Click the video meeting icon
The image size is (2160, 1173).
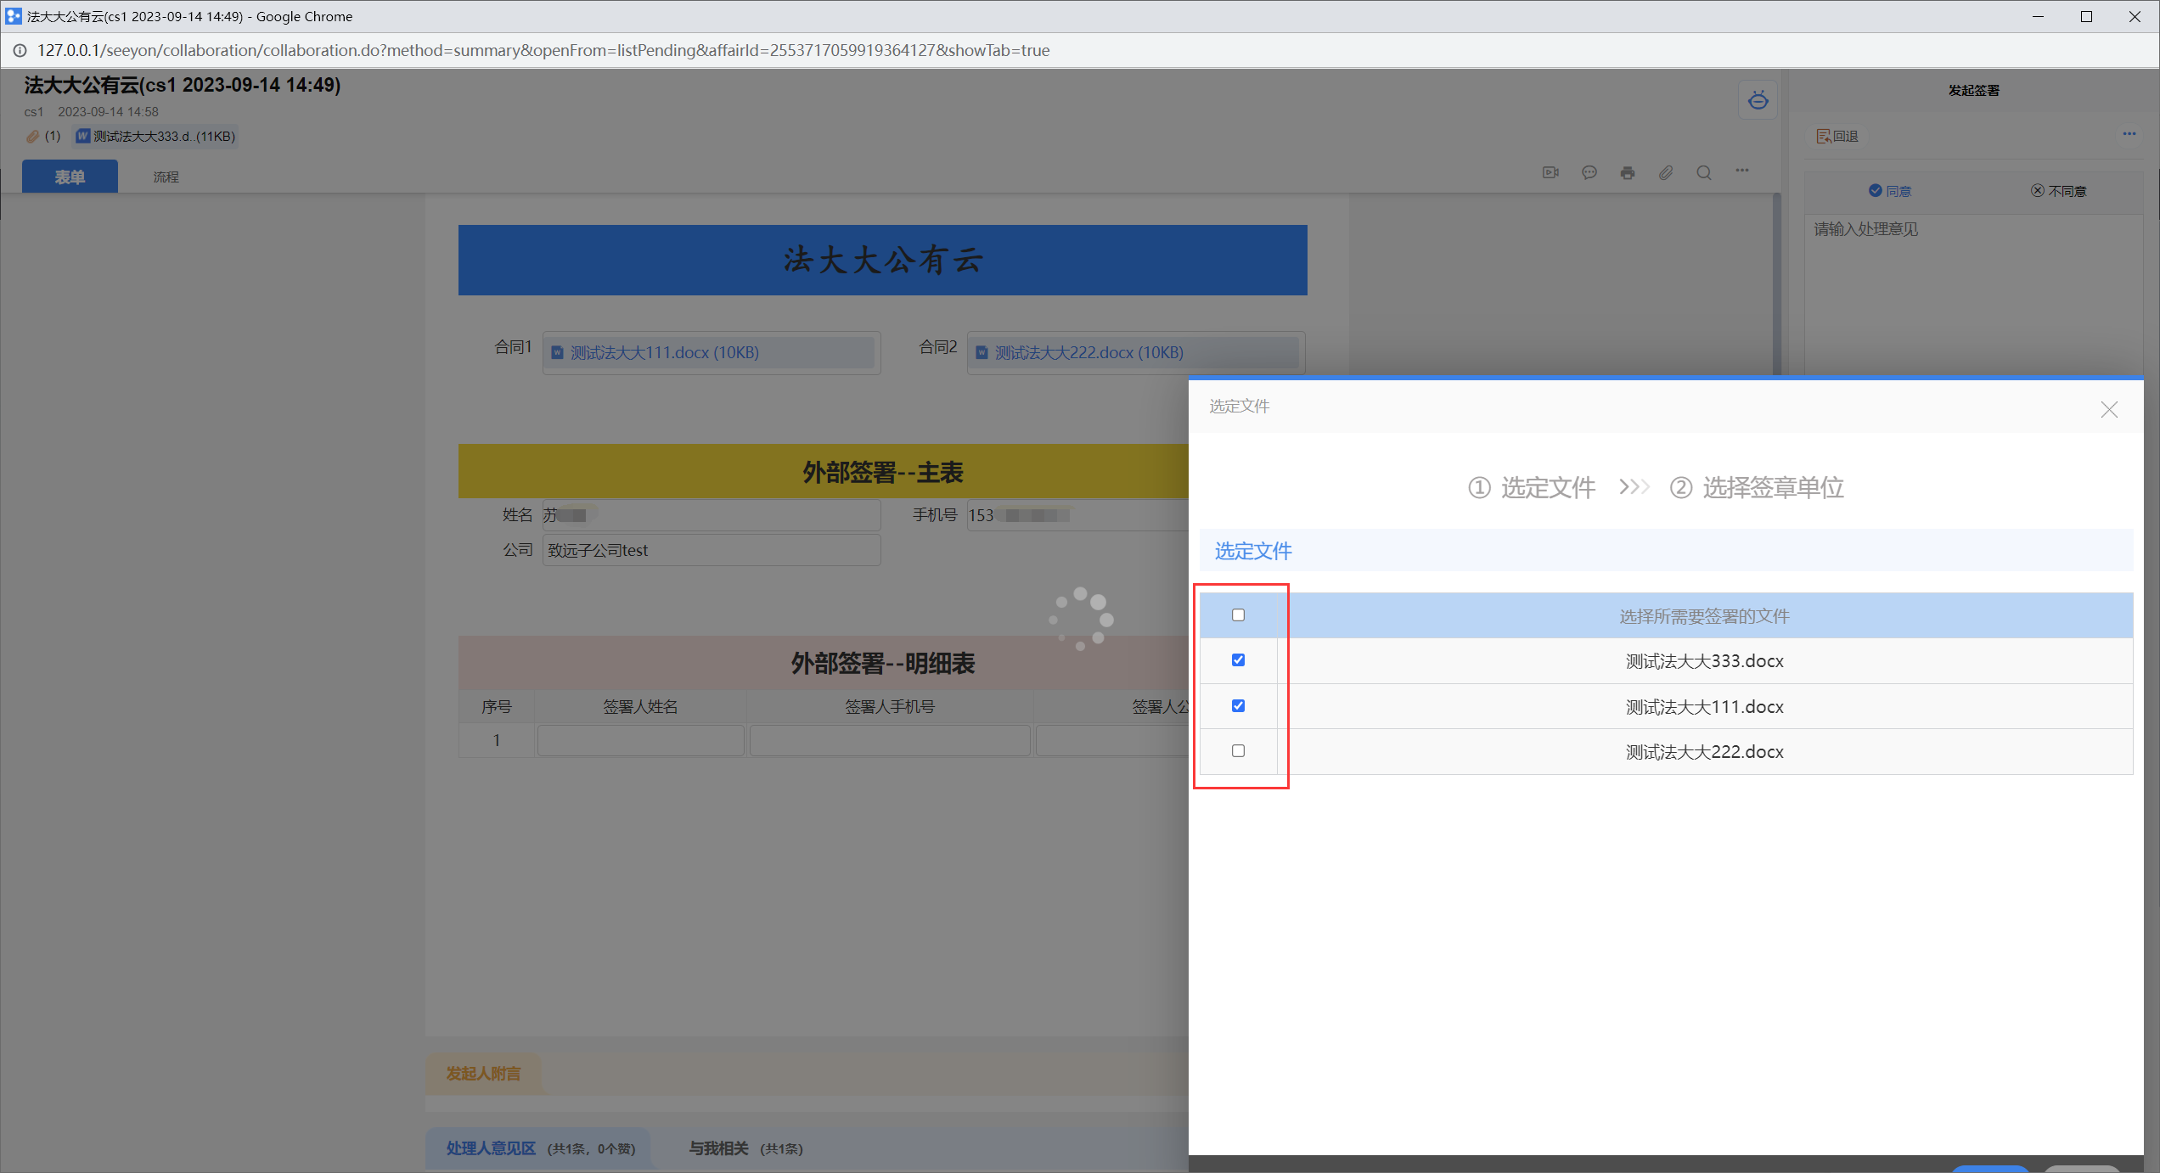tap(1550, 173)
